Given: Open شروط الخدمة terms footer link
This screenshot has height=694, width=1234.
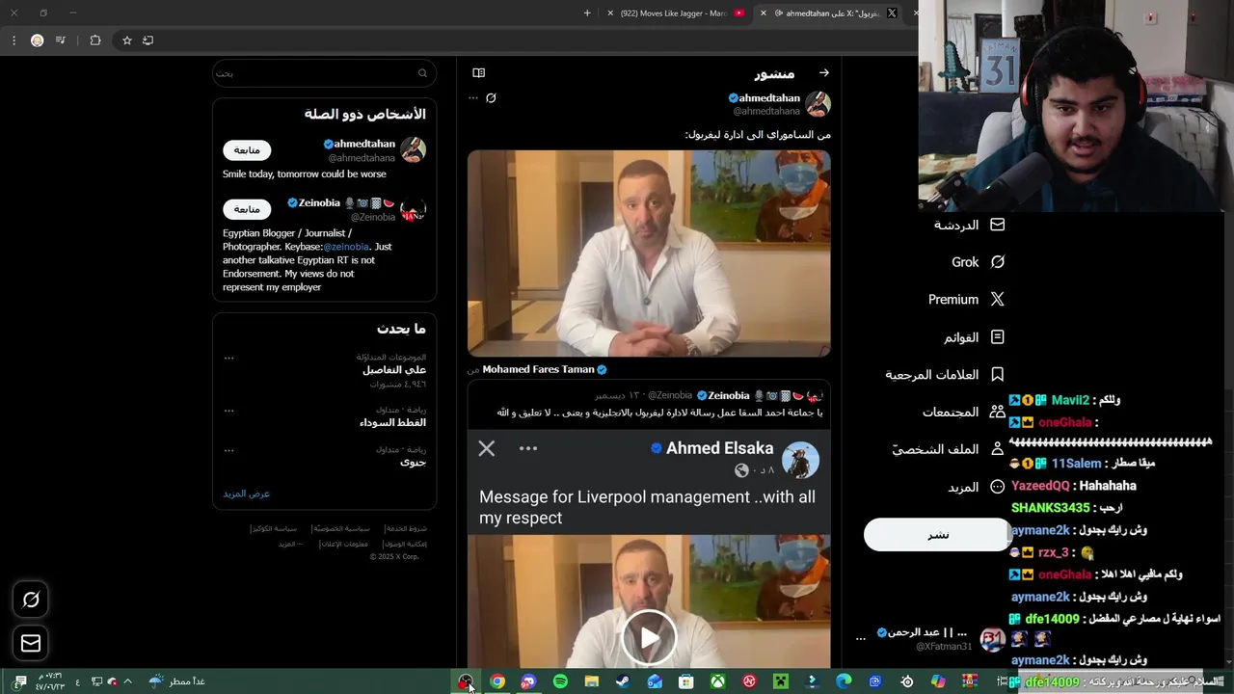Looking at the screenshot, I should pyautogui.click(x=406, y=529).
